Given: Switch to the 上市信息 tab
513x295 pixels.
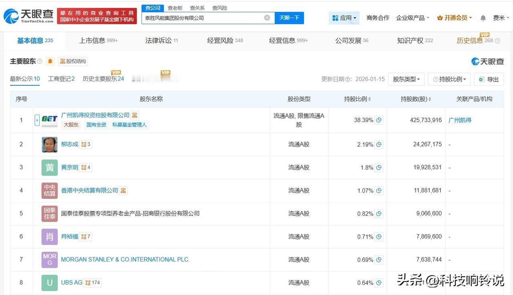Looking at the screenshot, I should (99, 40).
